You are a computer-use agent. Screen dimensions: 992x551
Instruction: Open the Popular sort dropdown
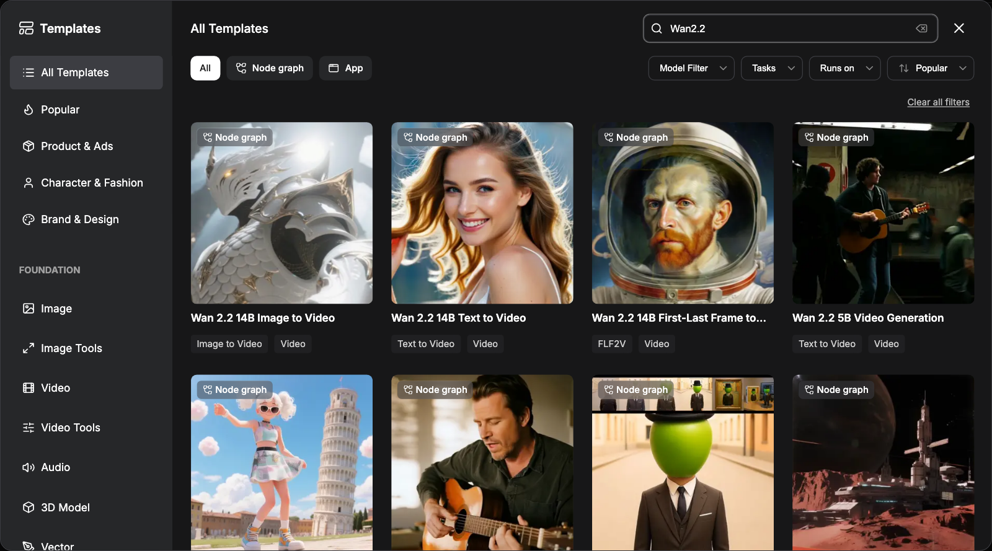click(x=931, y=68)
